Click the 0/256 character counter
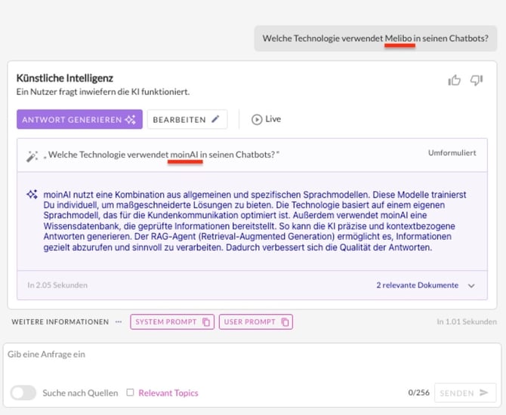Screen dimensions: 506x415 pyautogui.click(x=418, y=392)
